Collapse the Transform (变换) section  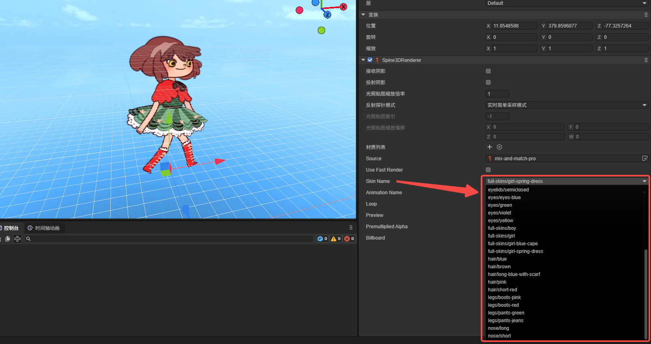click(363, 15)
